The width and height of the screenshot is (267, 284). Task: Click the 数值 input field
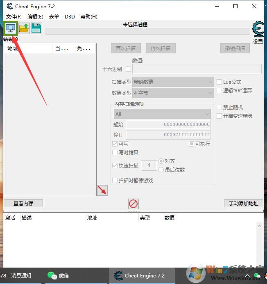tap(197, 69)
